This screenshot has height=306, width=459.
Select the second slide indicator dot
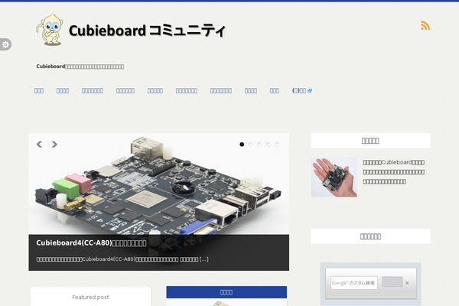click(251, 145)
